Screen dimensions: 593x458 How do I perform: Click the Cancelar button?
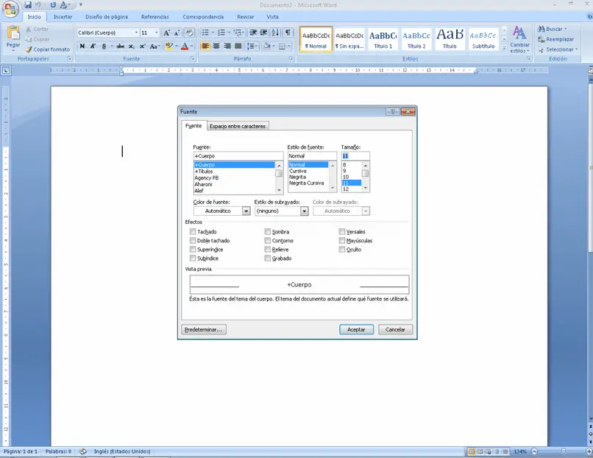(395, 330)
